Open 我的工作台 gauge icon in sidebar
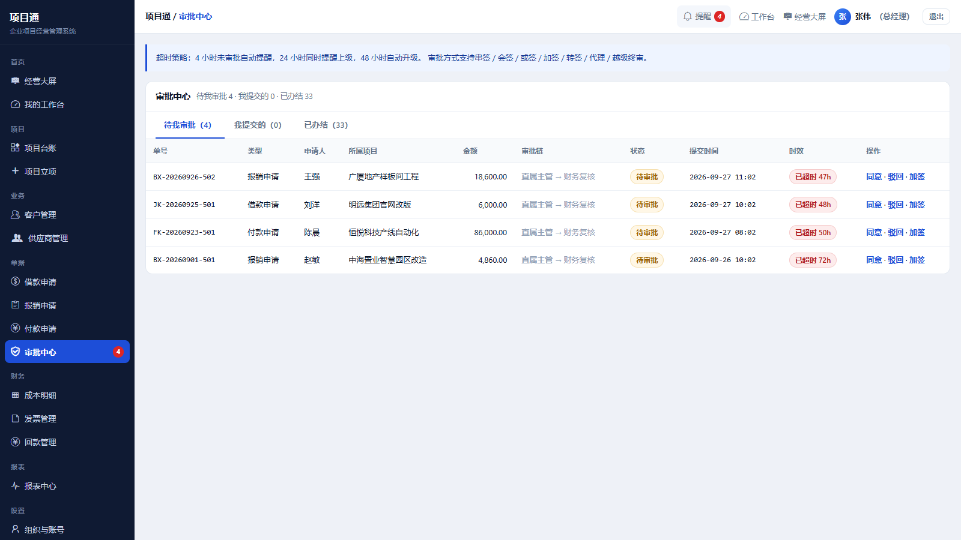The width and height of the screenshot is (961, 540). click(16, 104)
